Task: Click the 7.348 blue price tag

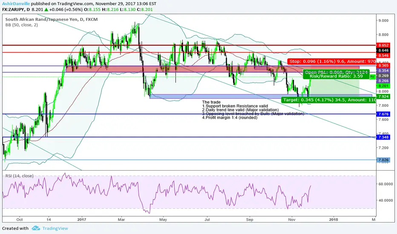Action: (383, 137)
